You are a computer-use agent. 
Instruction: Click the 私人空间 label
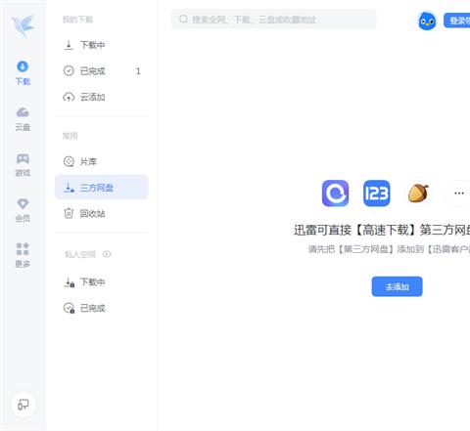coord(80,254)
